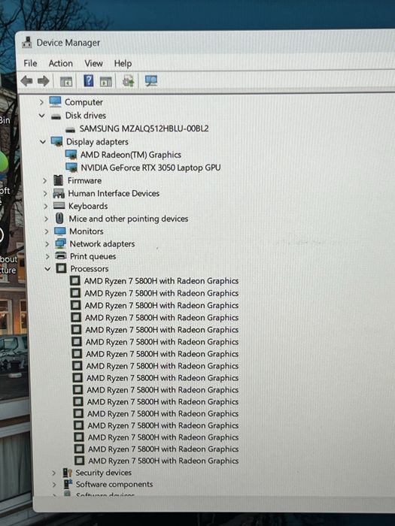Select the Firmware label

(x=84, y=180)
